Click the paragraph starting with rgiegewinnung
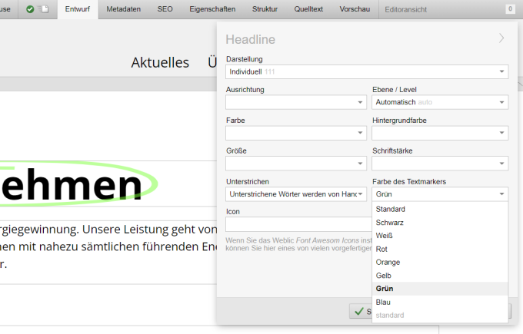Image resolution: width=523 pixels, height=334 pixels. point(108,246)
